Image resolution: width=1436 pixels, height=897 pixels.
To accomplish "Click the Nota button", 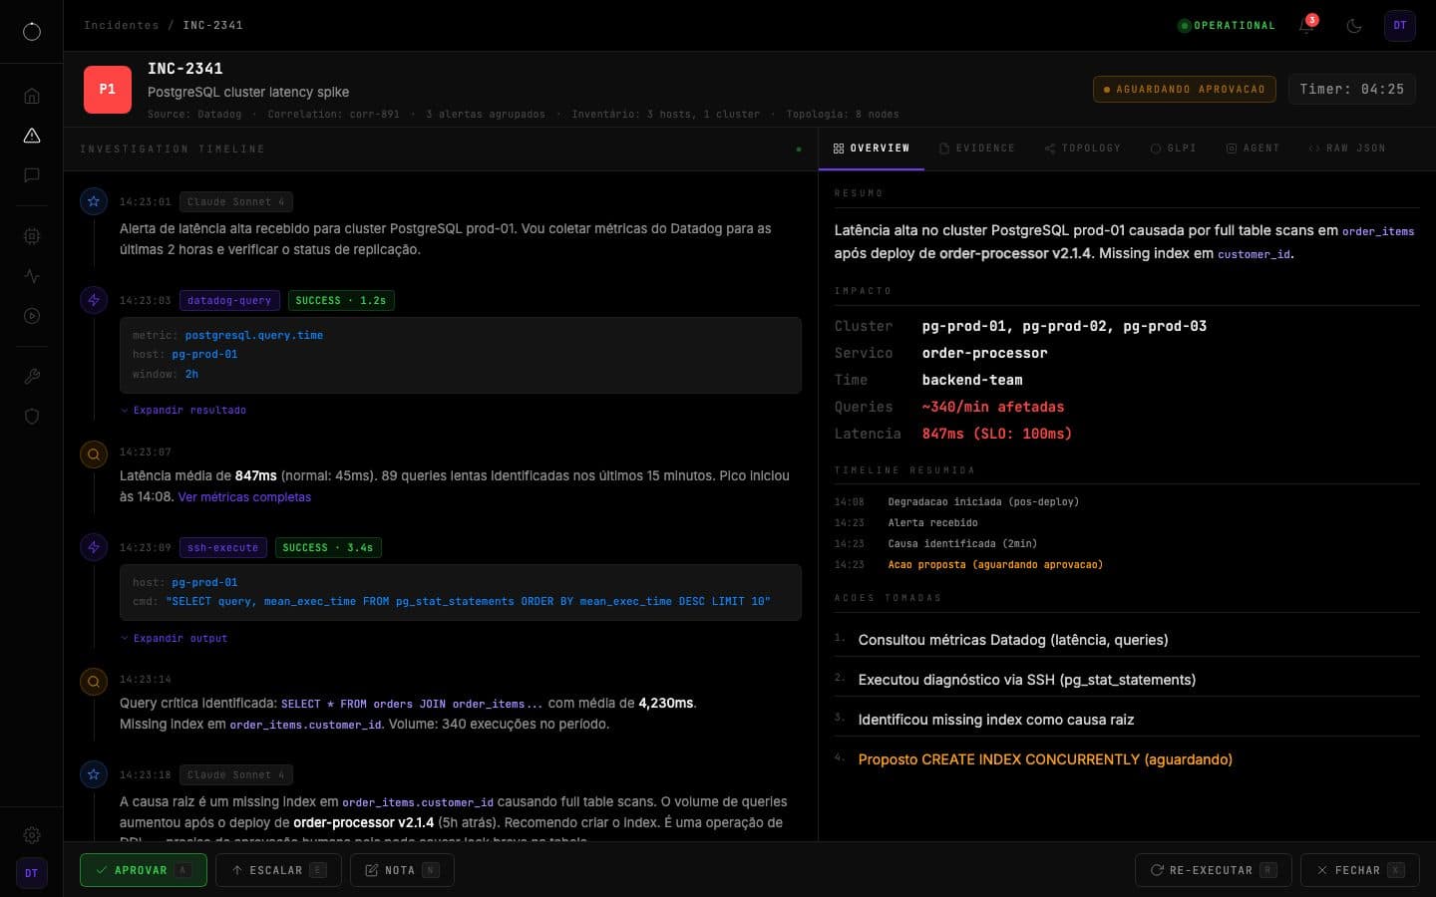I will [x=402, y=870].
